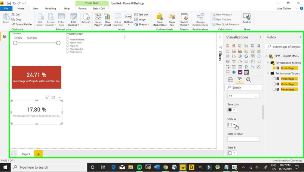304x172 pixels.
Task: Check Akbar Ali in Project Manager slicer
Action: pyautogui.click(x=67, y=46)
